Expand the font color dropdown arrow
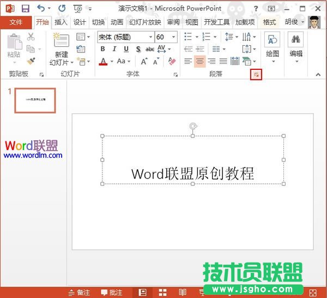 [x=111, y=62]
